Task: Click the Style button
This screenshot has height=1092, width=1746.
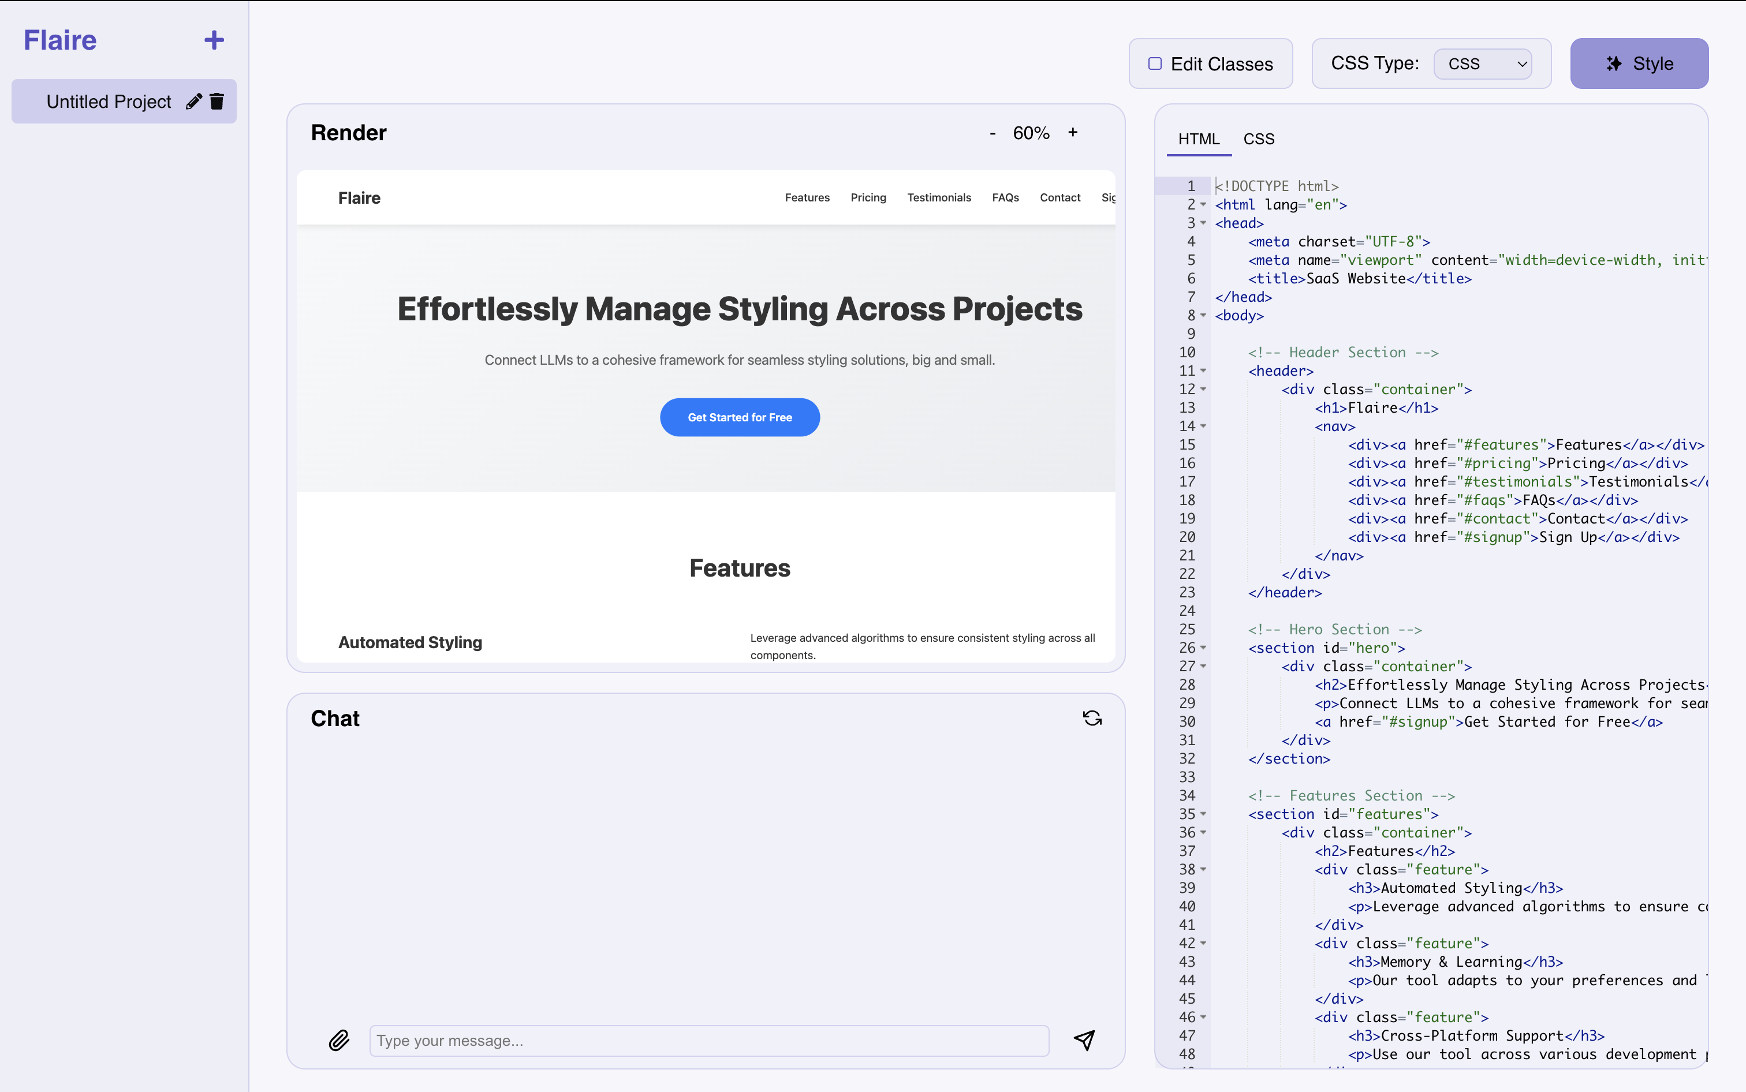Action: [1639, 64]
